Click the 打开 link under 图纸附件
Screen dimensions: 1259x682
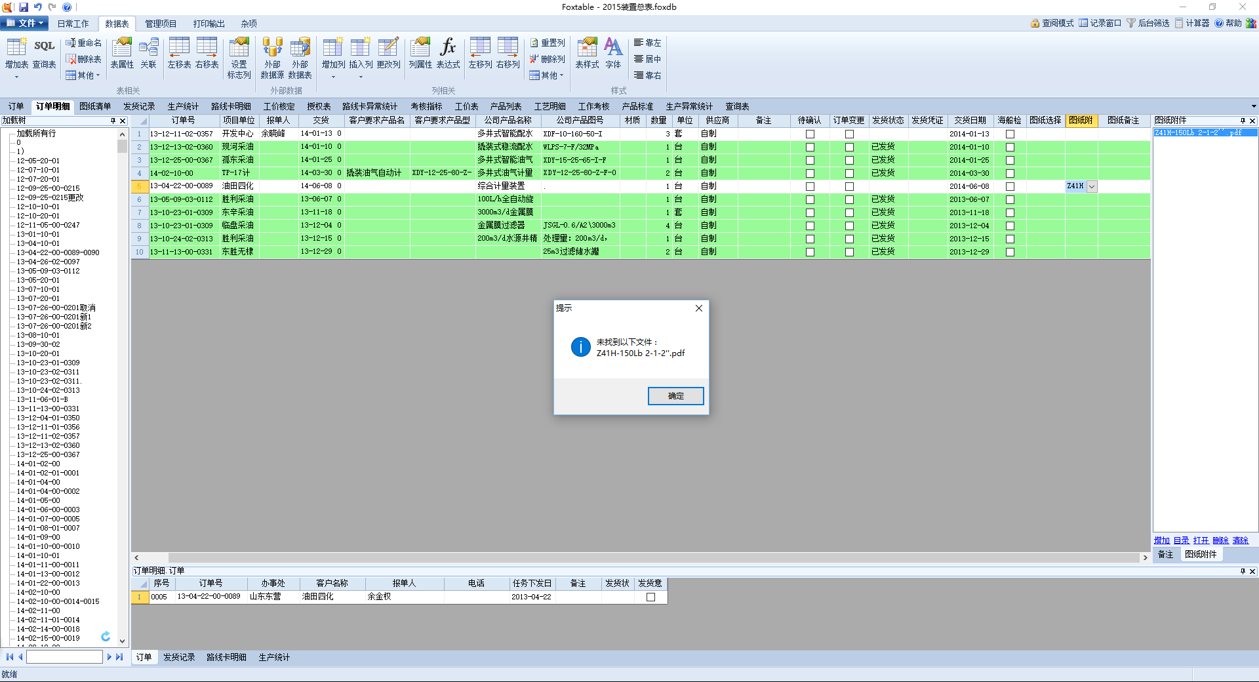(1201, 540)
